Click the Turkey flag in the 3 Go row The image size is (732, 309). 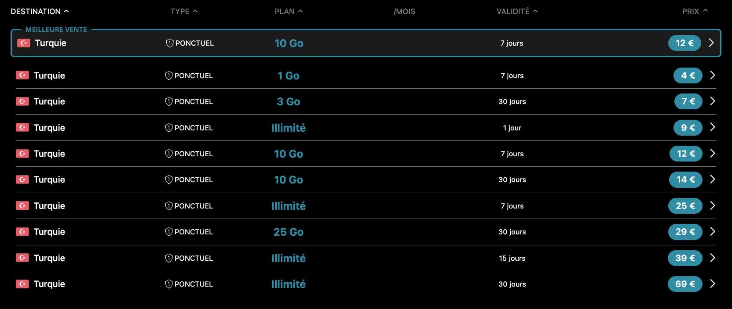tap(22, 101)
